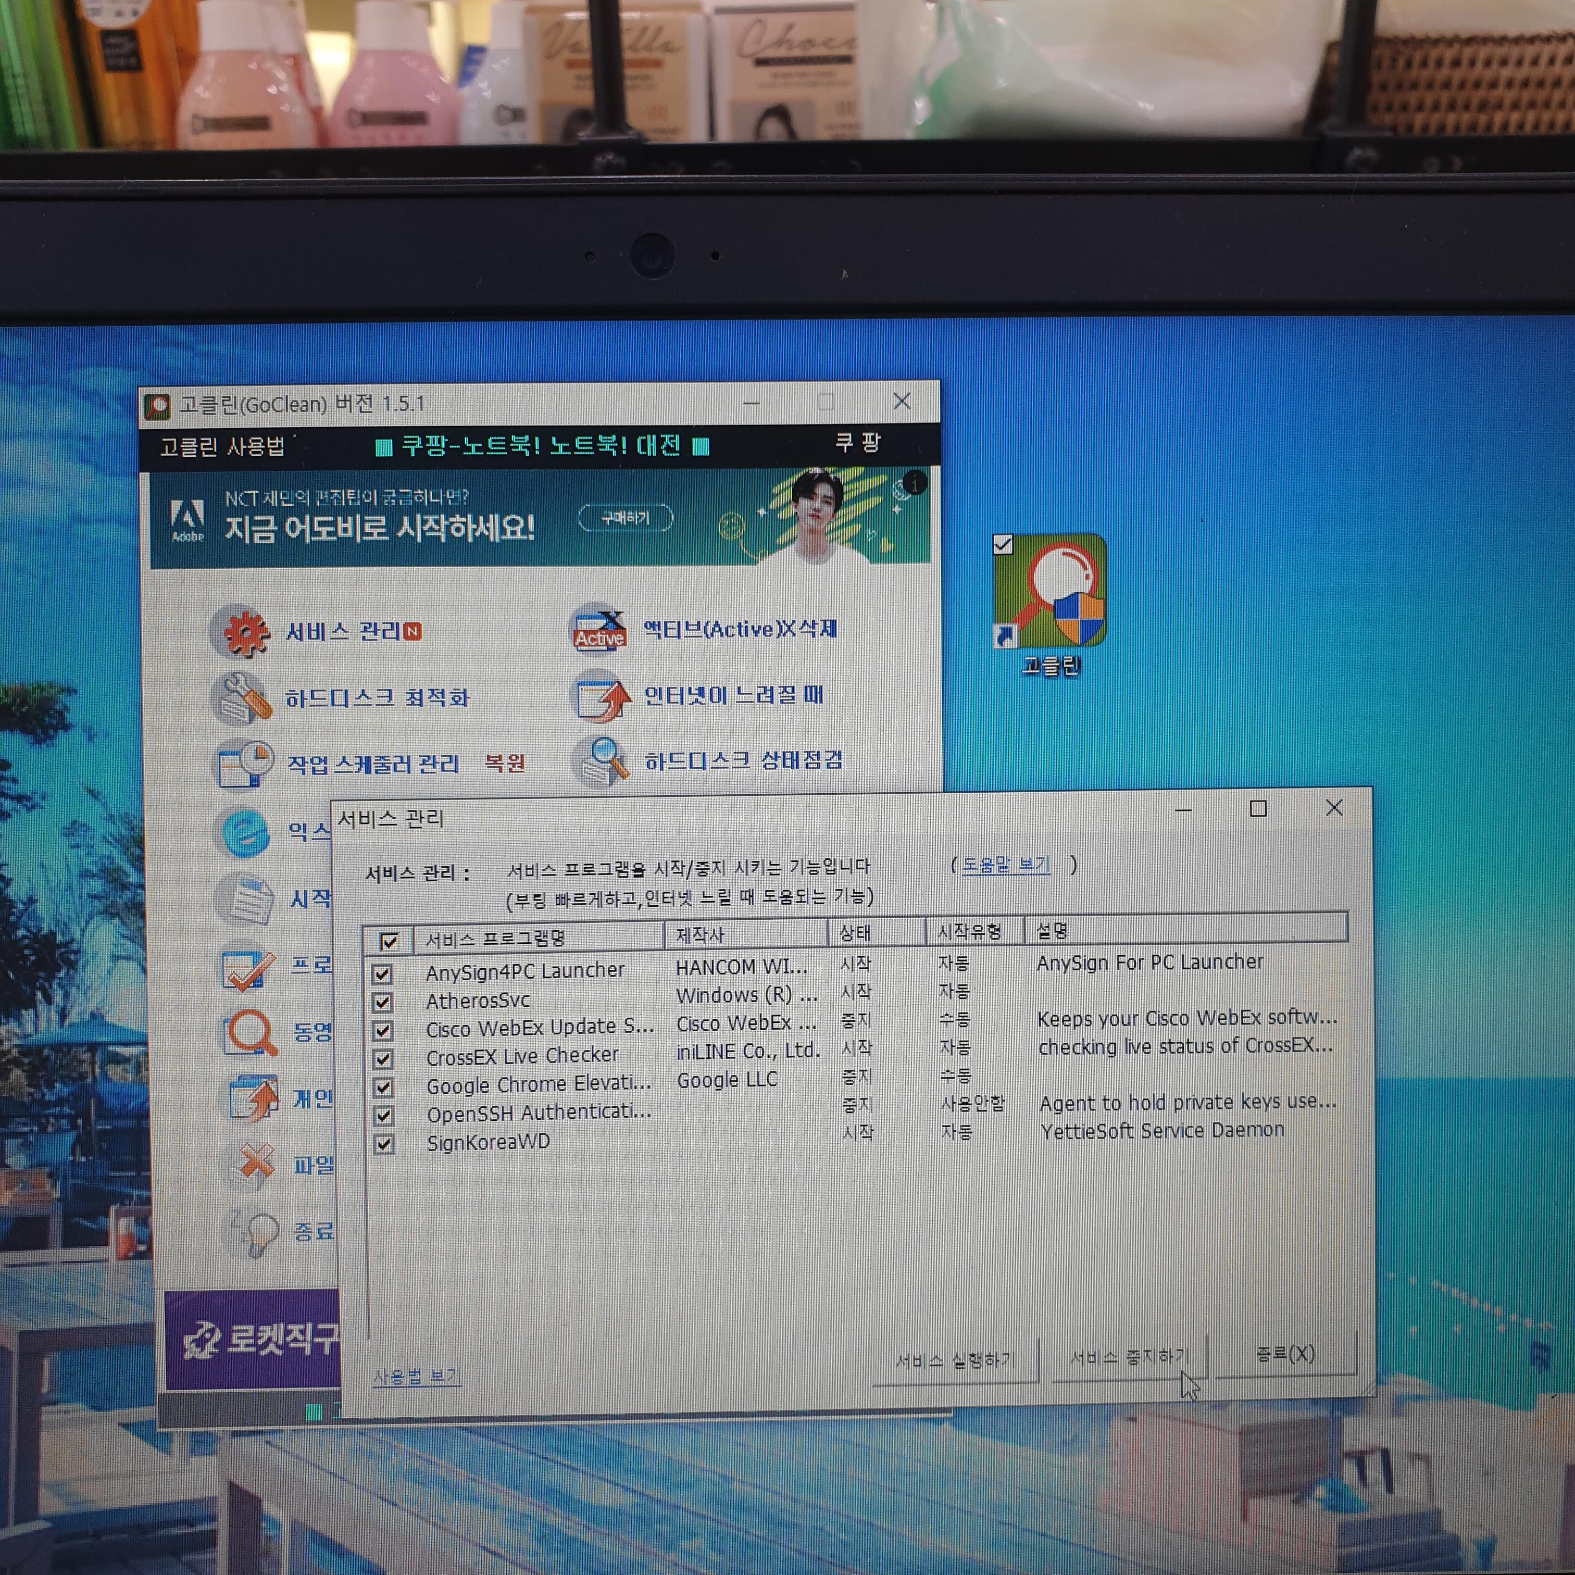Select the 제인 window arrow icon
1575x1575 pixels.
(x=254, y=1098)
